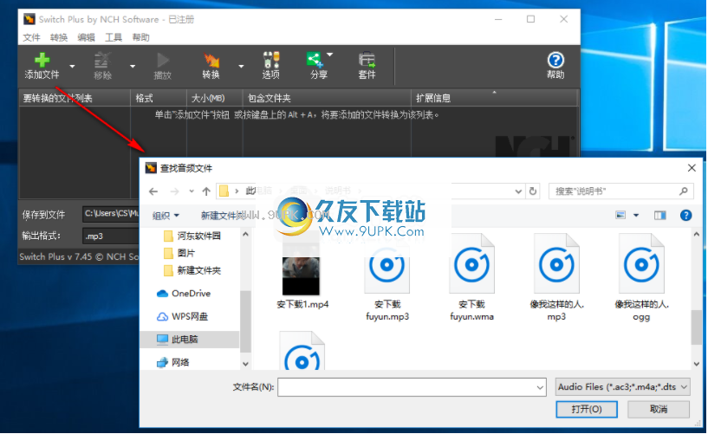Image resolution: width=708 pixels, height=434 pixels.
Task: Select the 图片 folder in sidebar
Action: coord(180,253)
